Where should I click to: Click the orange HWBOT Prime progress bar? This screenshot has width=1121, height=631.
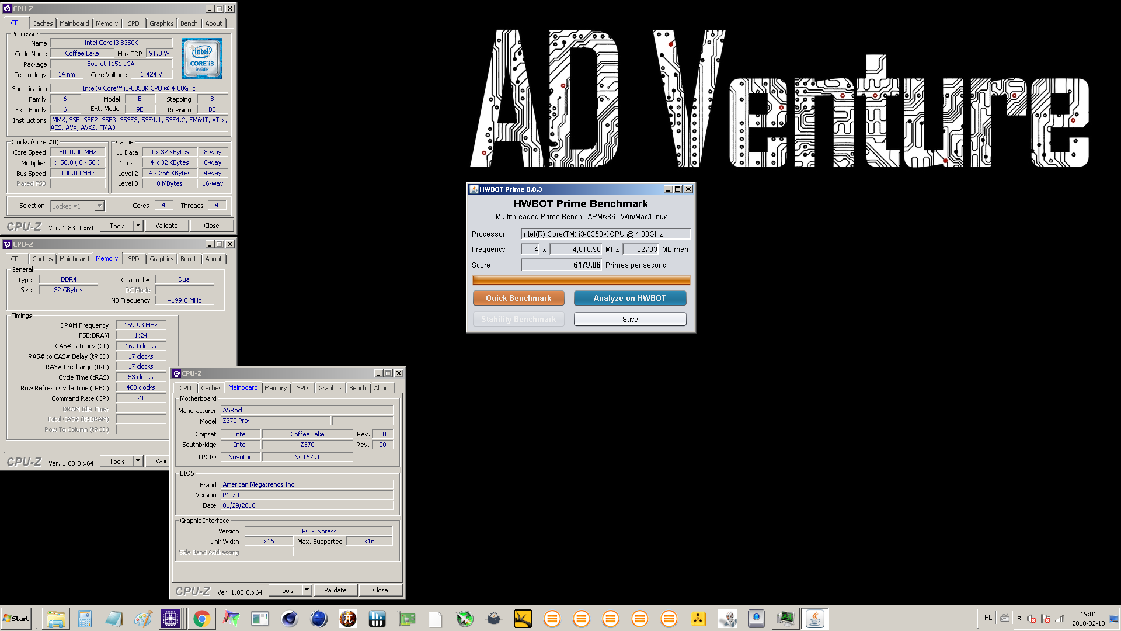click(x=581, y=280)
